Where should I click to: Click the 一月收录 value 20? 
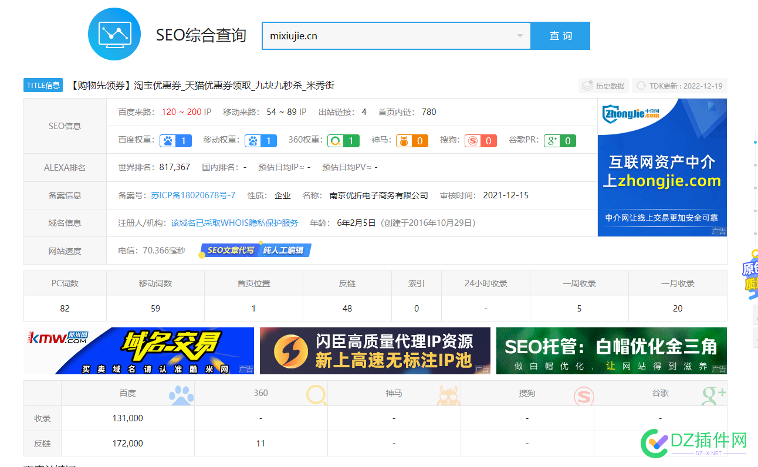click(678, 309)
